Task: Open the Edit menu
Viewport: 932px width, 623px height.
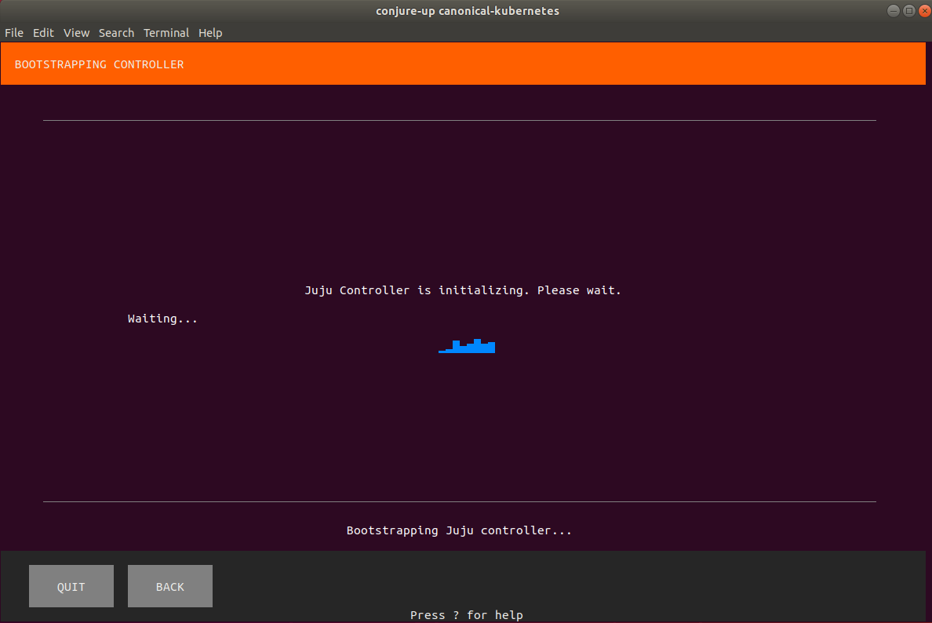Action: tap(43, 33)
